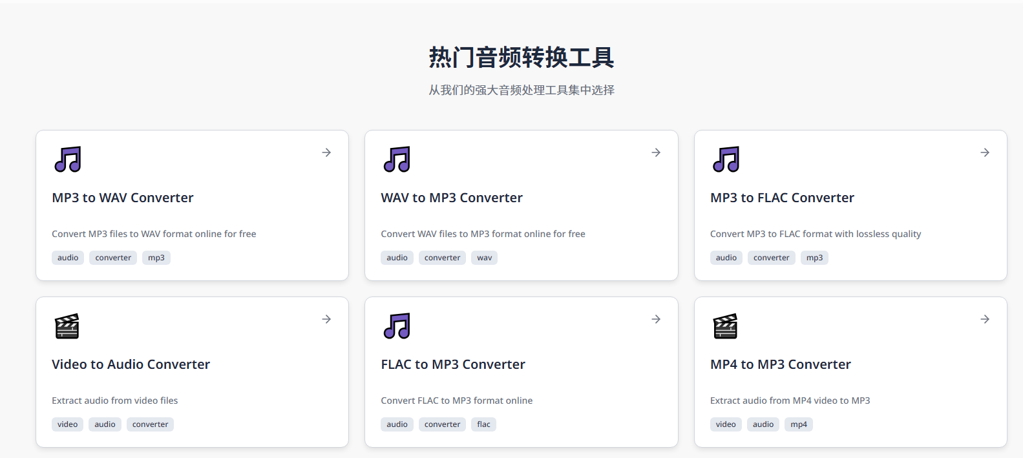This screenshot has height=458, width=1023.
Task: Click the music note icon on MP3 to WAV card
Action: tap(68, 159)
